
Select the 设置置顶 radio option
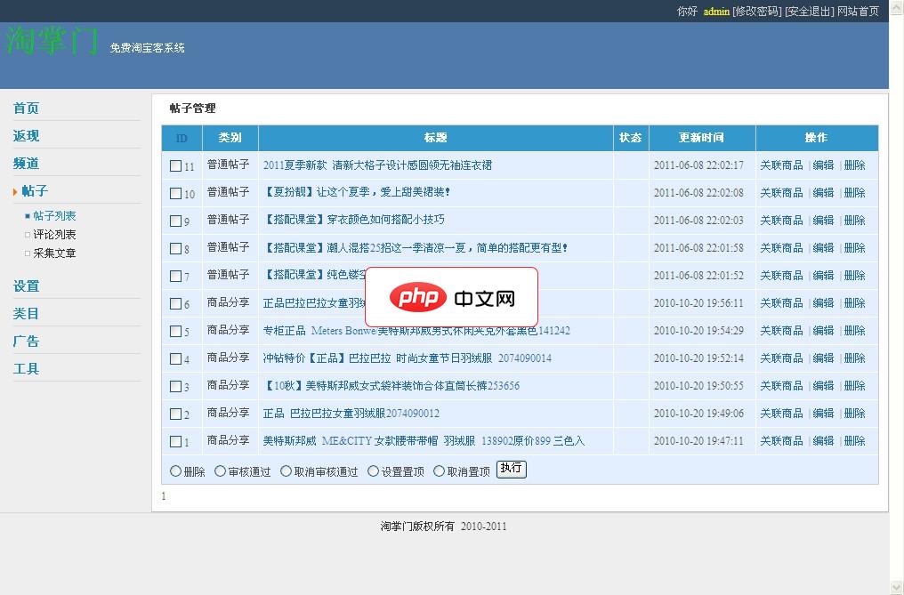(x=374, y=470)
